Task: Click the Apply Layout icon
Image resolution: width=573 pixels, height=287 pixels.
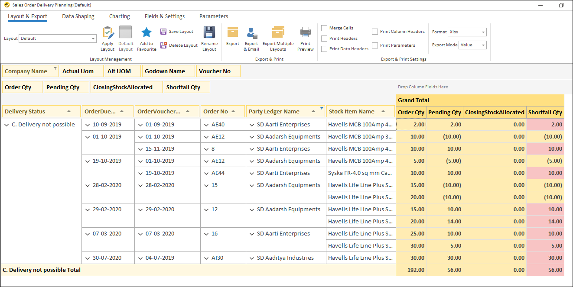Action: (x=107, y=33)
